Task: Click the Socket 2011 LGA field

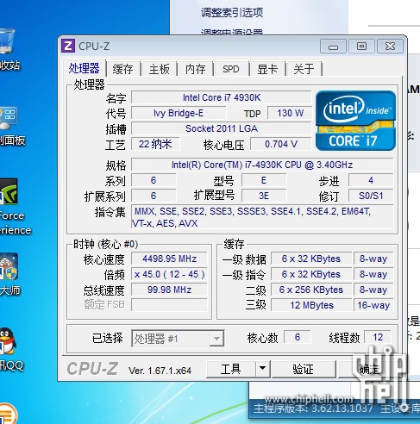Action: tap(222, 128)
